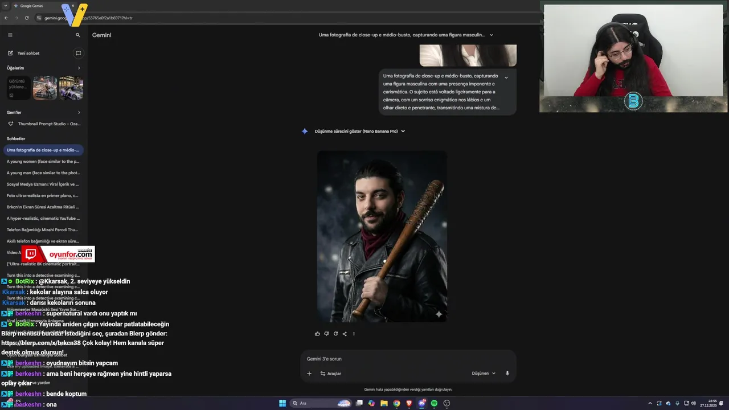Switch to Google Chrome in taskbar
This screenshot has width=729, height=410.
point(397,403)
